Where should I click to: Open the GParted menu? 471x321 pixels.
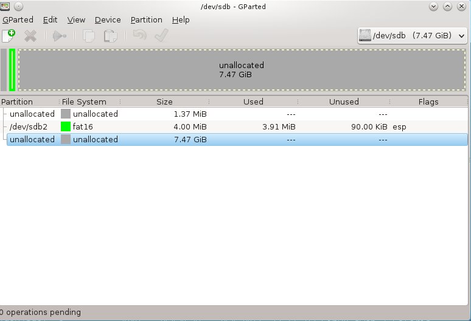(x=18, y=20)
